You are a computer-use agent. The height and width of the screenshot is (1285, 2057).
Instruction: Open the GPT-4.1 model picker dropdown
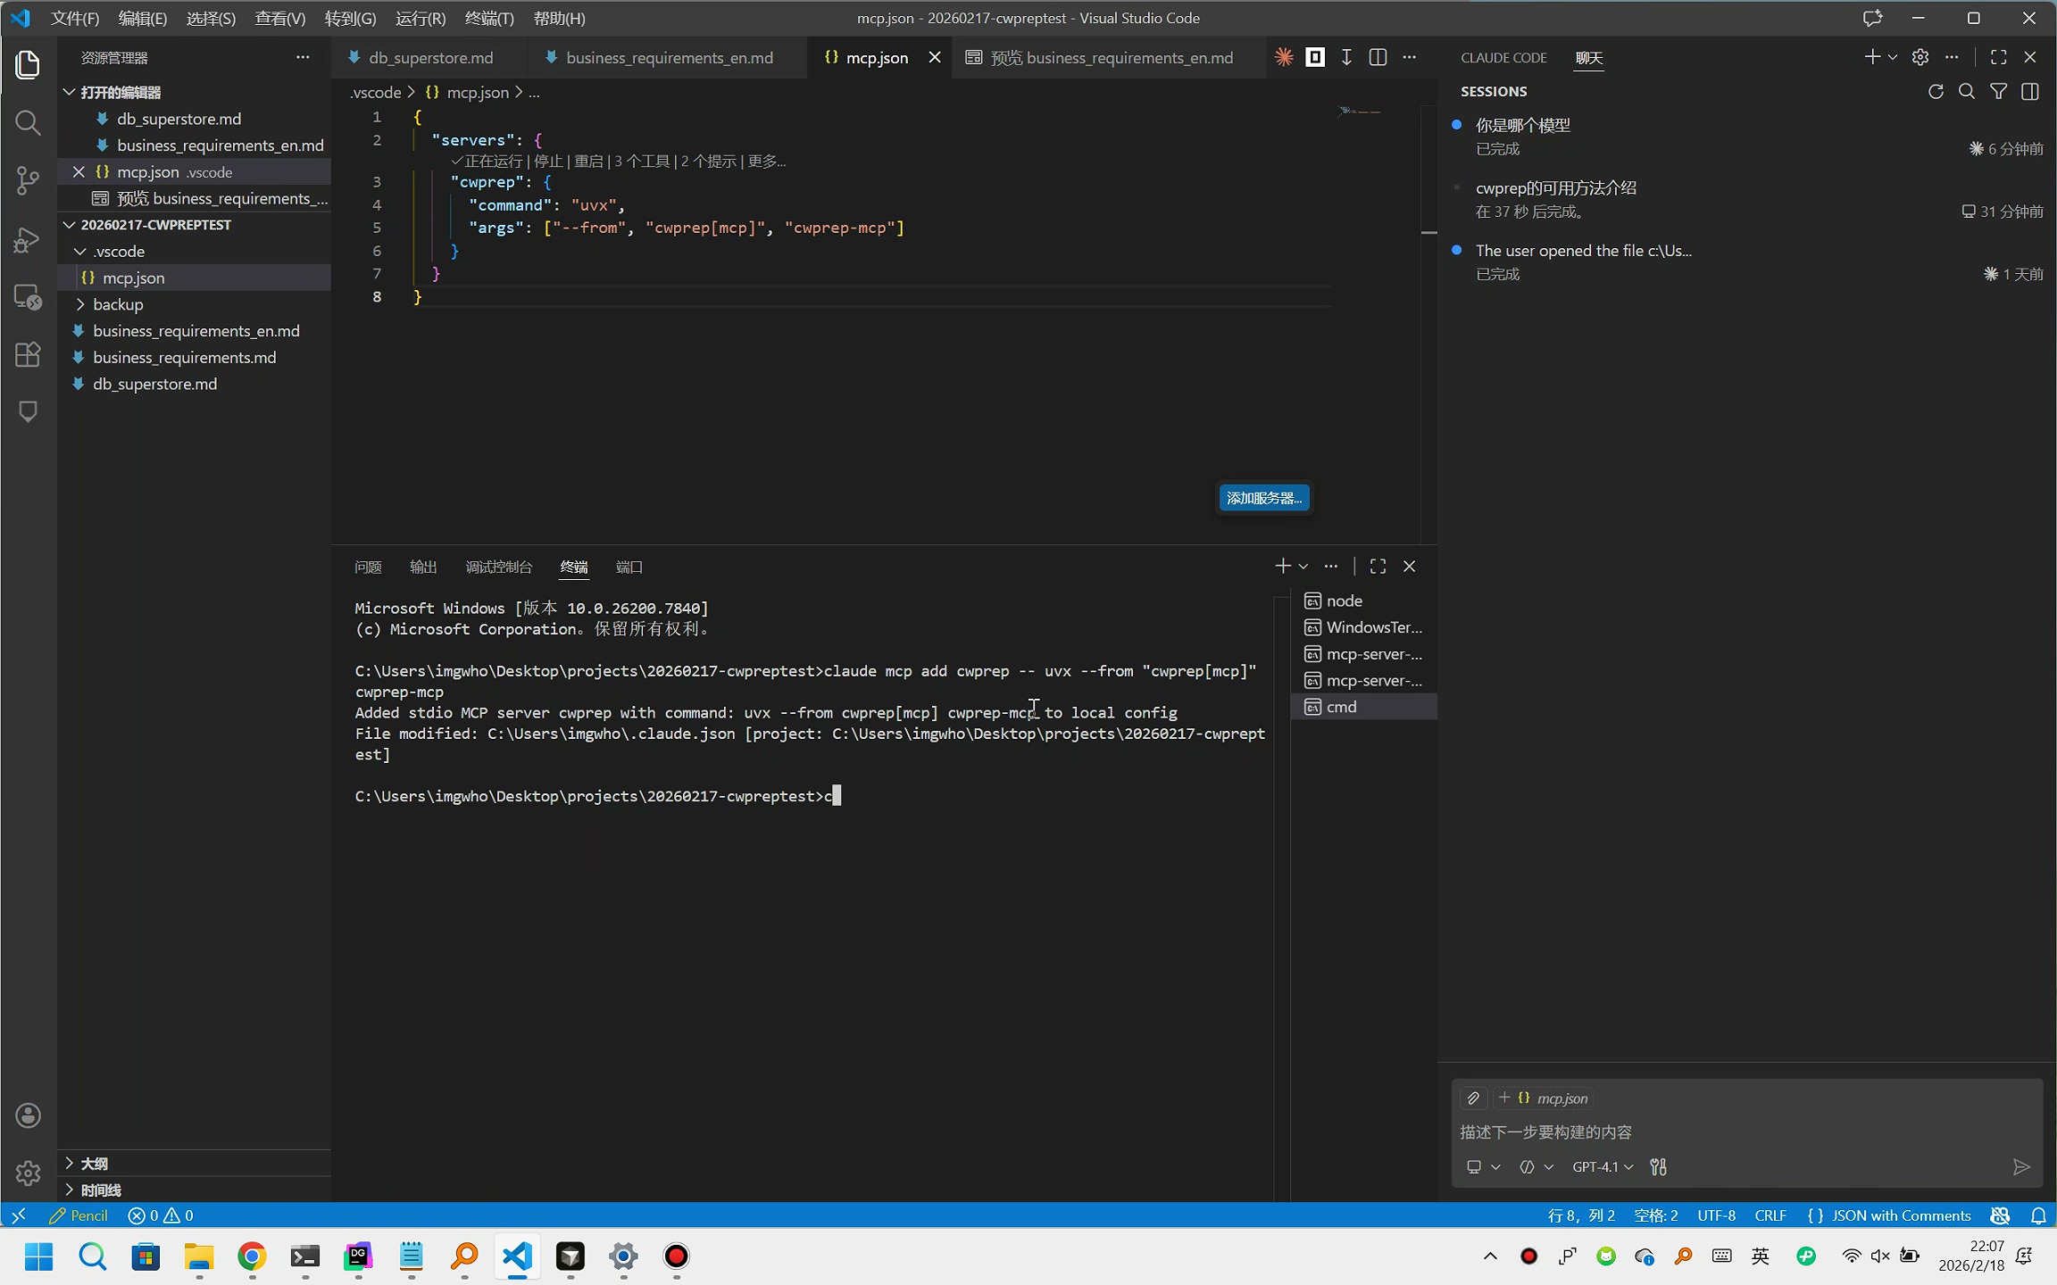pyautogui.click(x=1602, y=1167)
